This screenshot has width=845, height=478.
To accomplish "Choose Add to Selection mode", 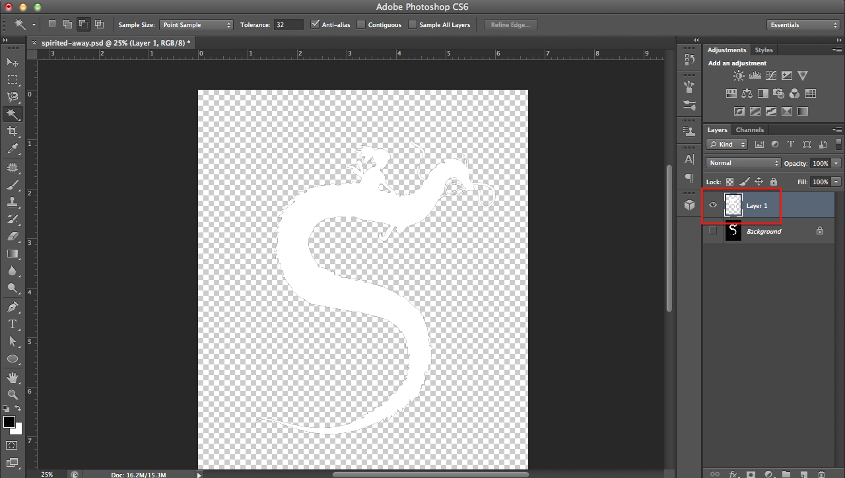I will (x=67, y=24).
